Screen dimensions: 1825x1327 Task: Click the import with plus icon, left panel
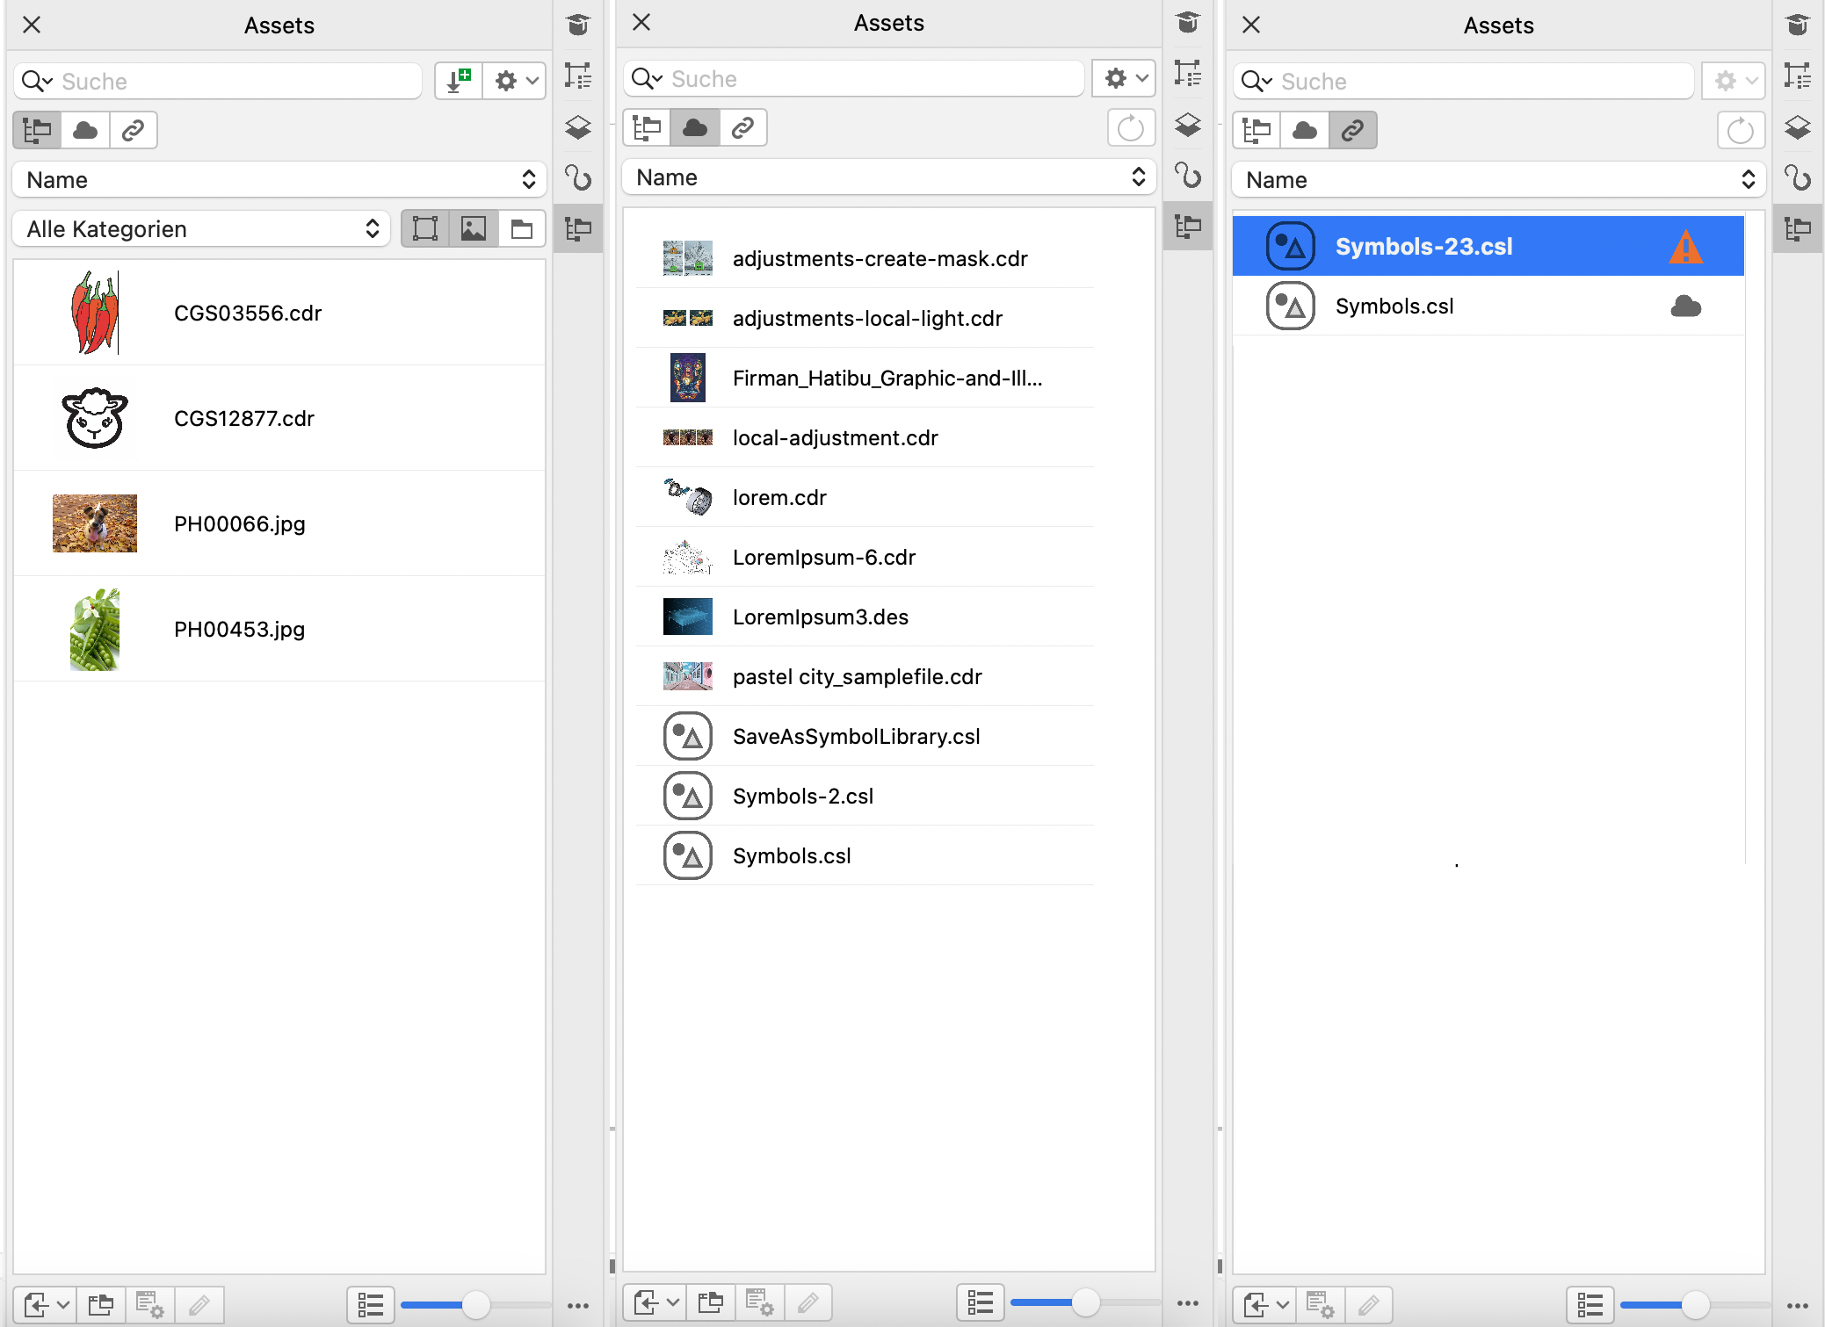pos(459,81)
